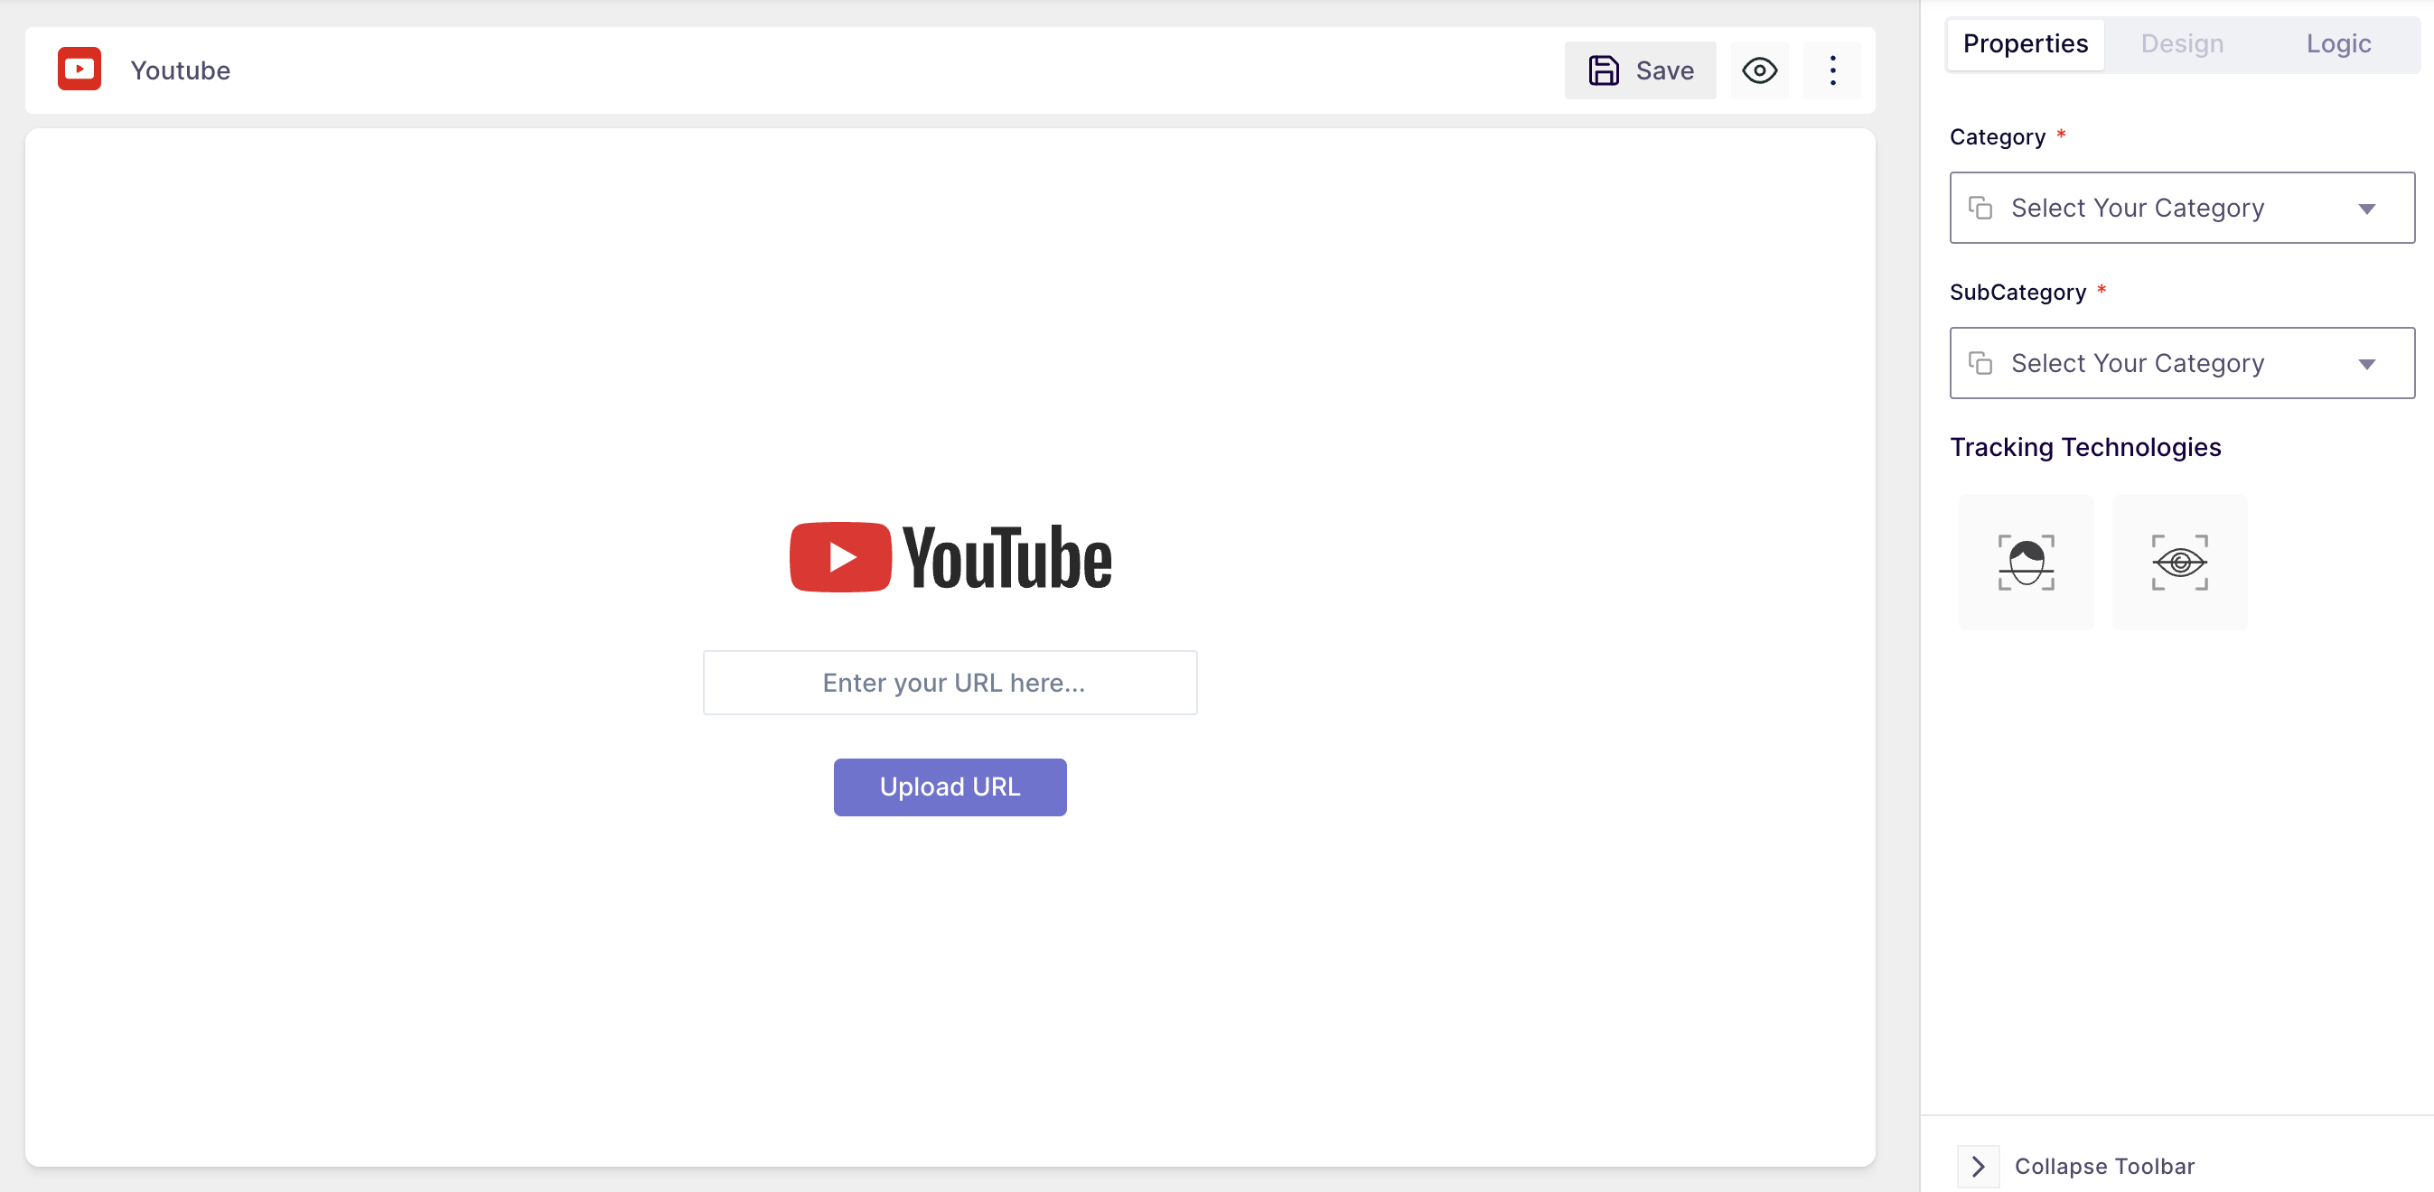Viewport: 2434px width, 1192px height.
Task: Click the red Youtube icon in header
Action: point(80,70)
